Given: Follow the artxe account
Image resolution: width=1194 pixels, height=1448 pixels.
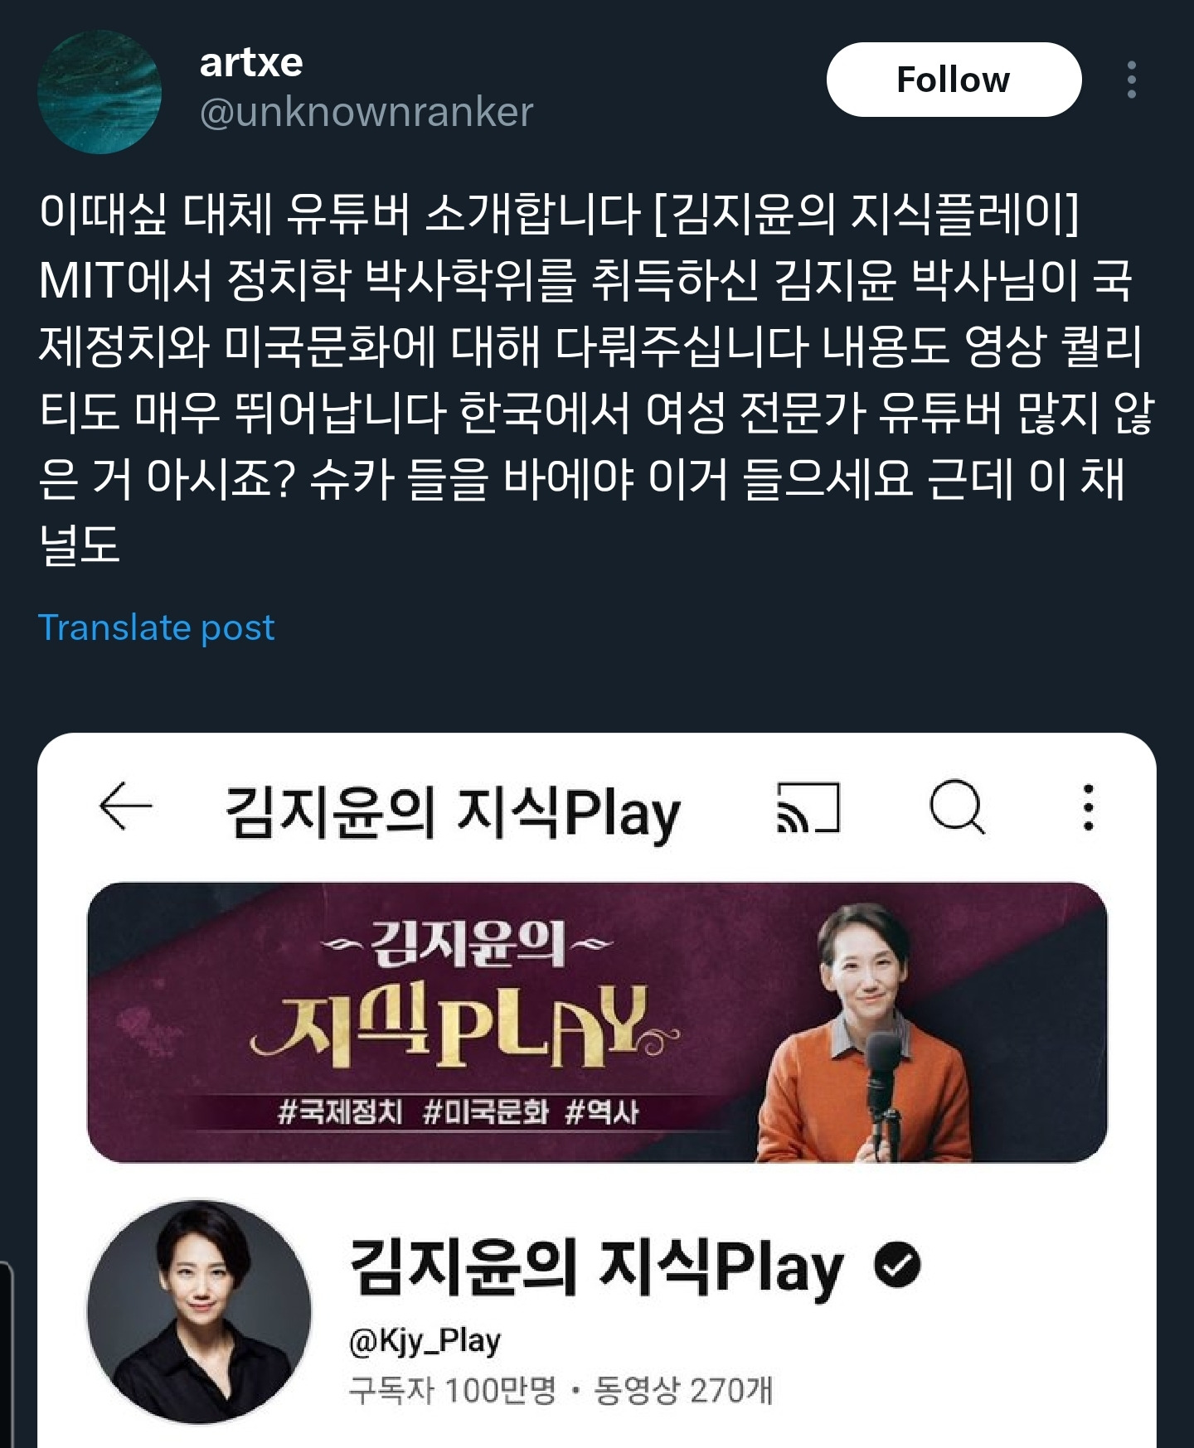Looking at the screenshot, I should pos(954,80).
